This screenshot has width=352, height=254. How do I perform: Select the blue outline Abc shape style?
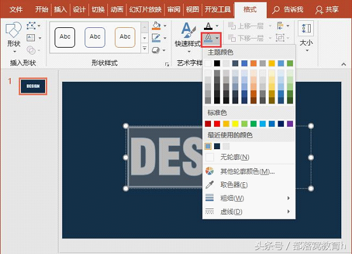[x=95, y=37]
